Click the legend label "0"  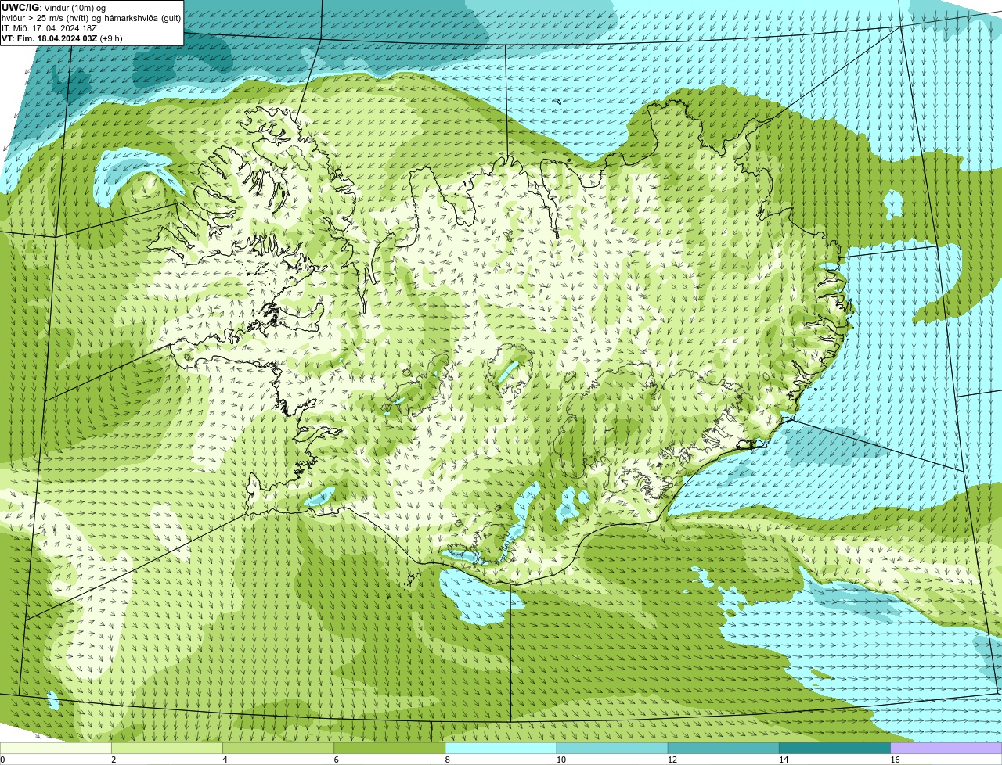(x=2, y=760)
